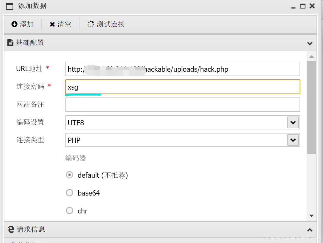This screenshot has width=323, height=243.
Task: Click the 添加数据 window title text
Action: click(32, 6)
